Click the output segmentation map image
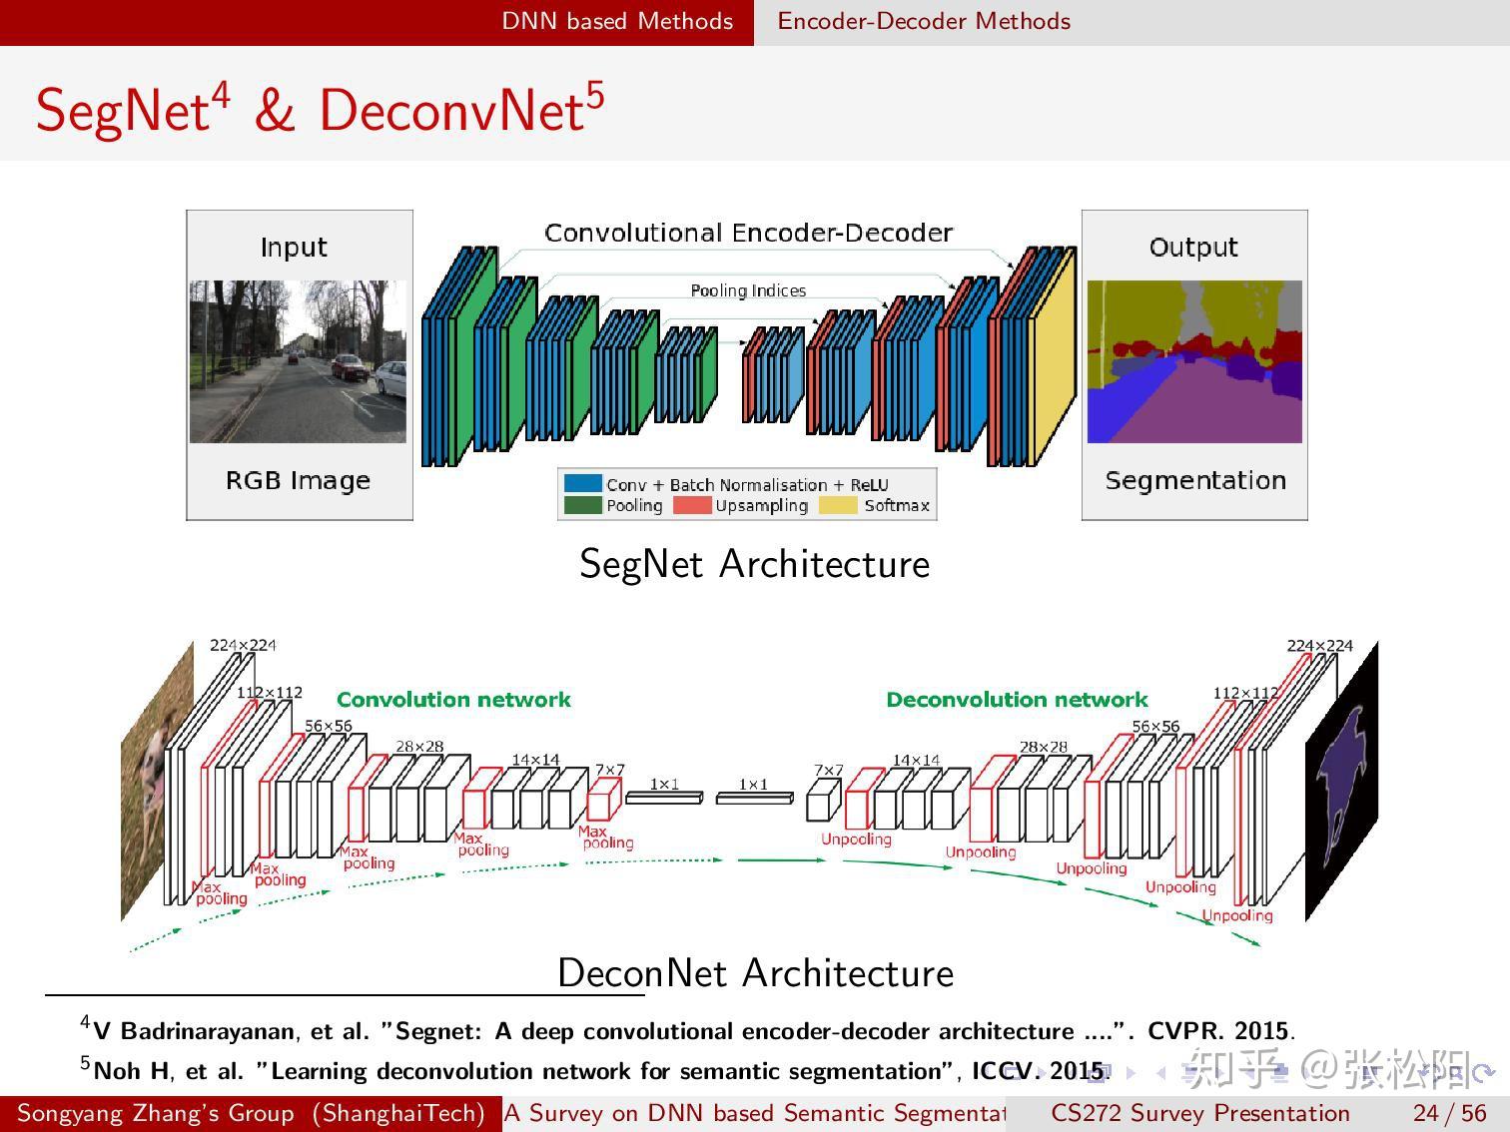This screenshot has height=1132, width=1510. point(1194,361)
